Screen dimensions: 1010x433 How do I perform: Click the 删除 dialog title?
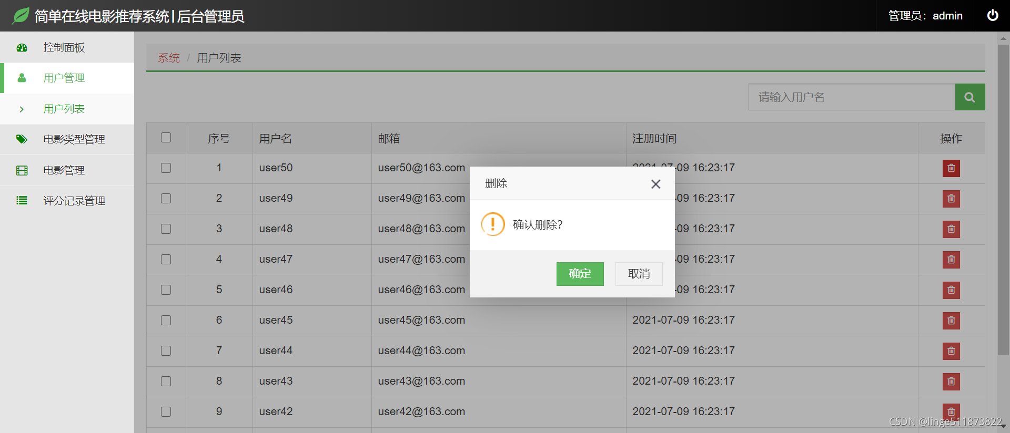tap(496, 183)
